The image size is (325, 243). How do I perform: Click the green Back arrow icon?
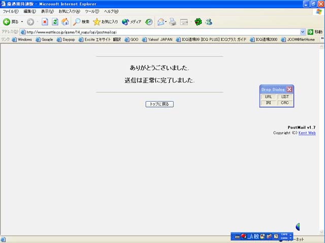[x=7, y=22]
